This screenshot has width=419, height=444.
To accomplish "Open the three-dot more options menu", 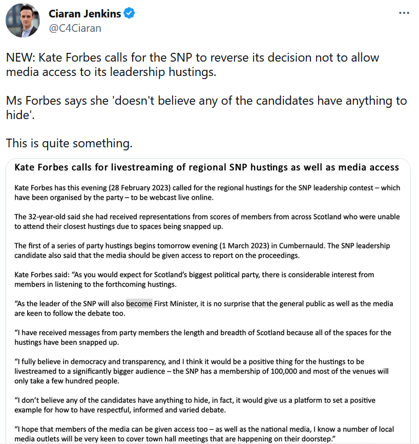I will [x=404, y=13].
